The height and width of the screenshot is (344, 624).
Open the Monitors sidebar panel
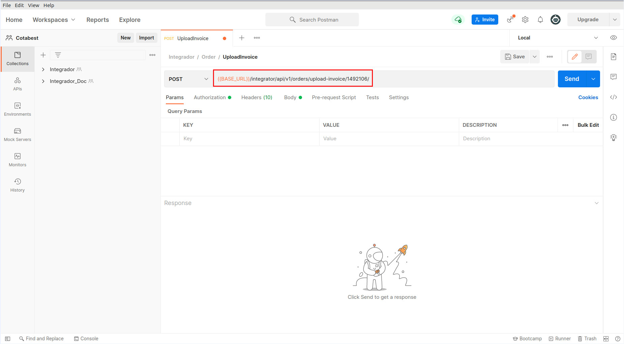click(18, 160)
